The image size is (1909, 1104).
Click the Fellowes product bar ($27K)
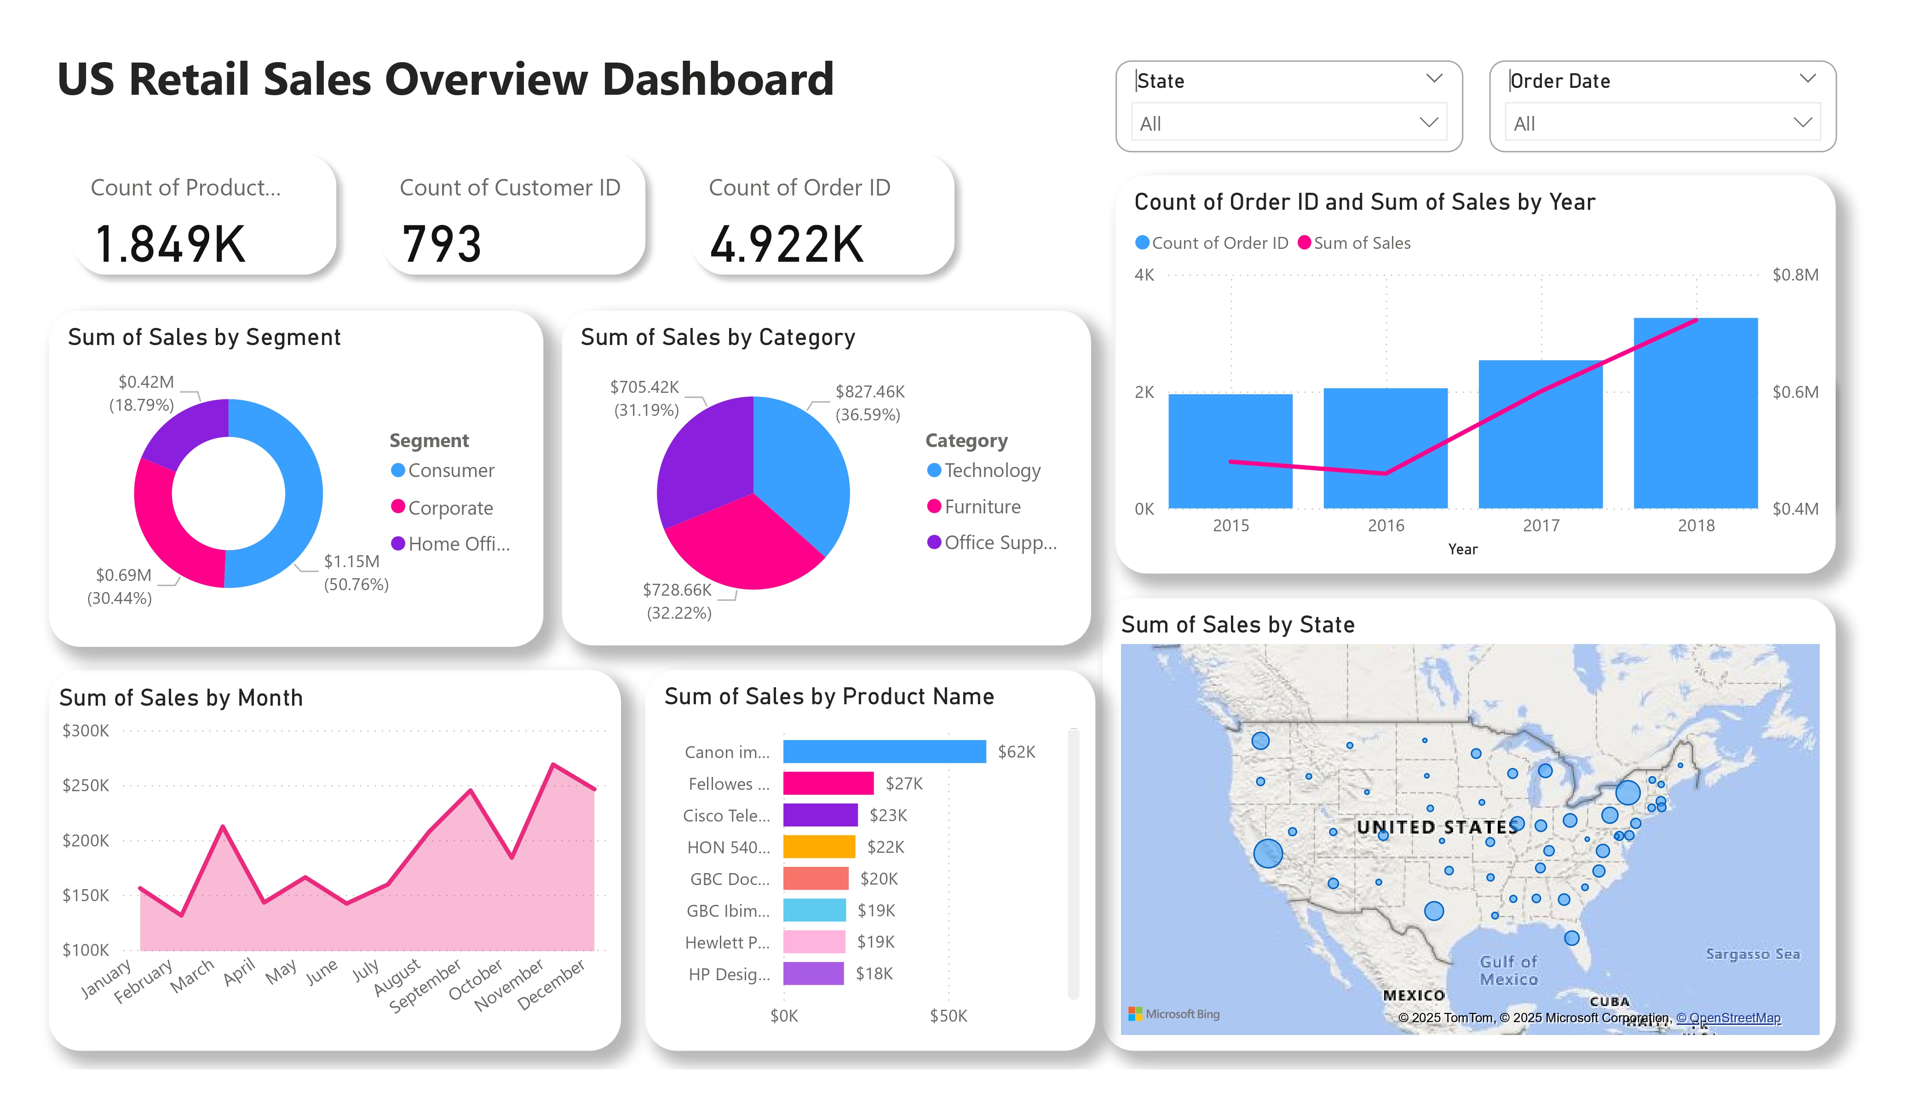(828, 783)
